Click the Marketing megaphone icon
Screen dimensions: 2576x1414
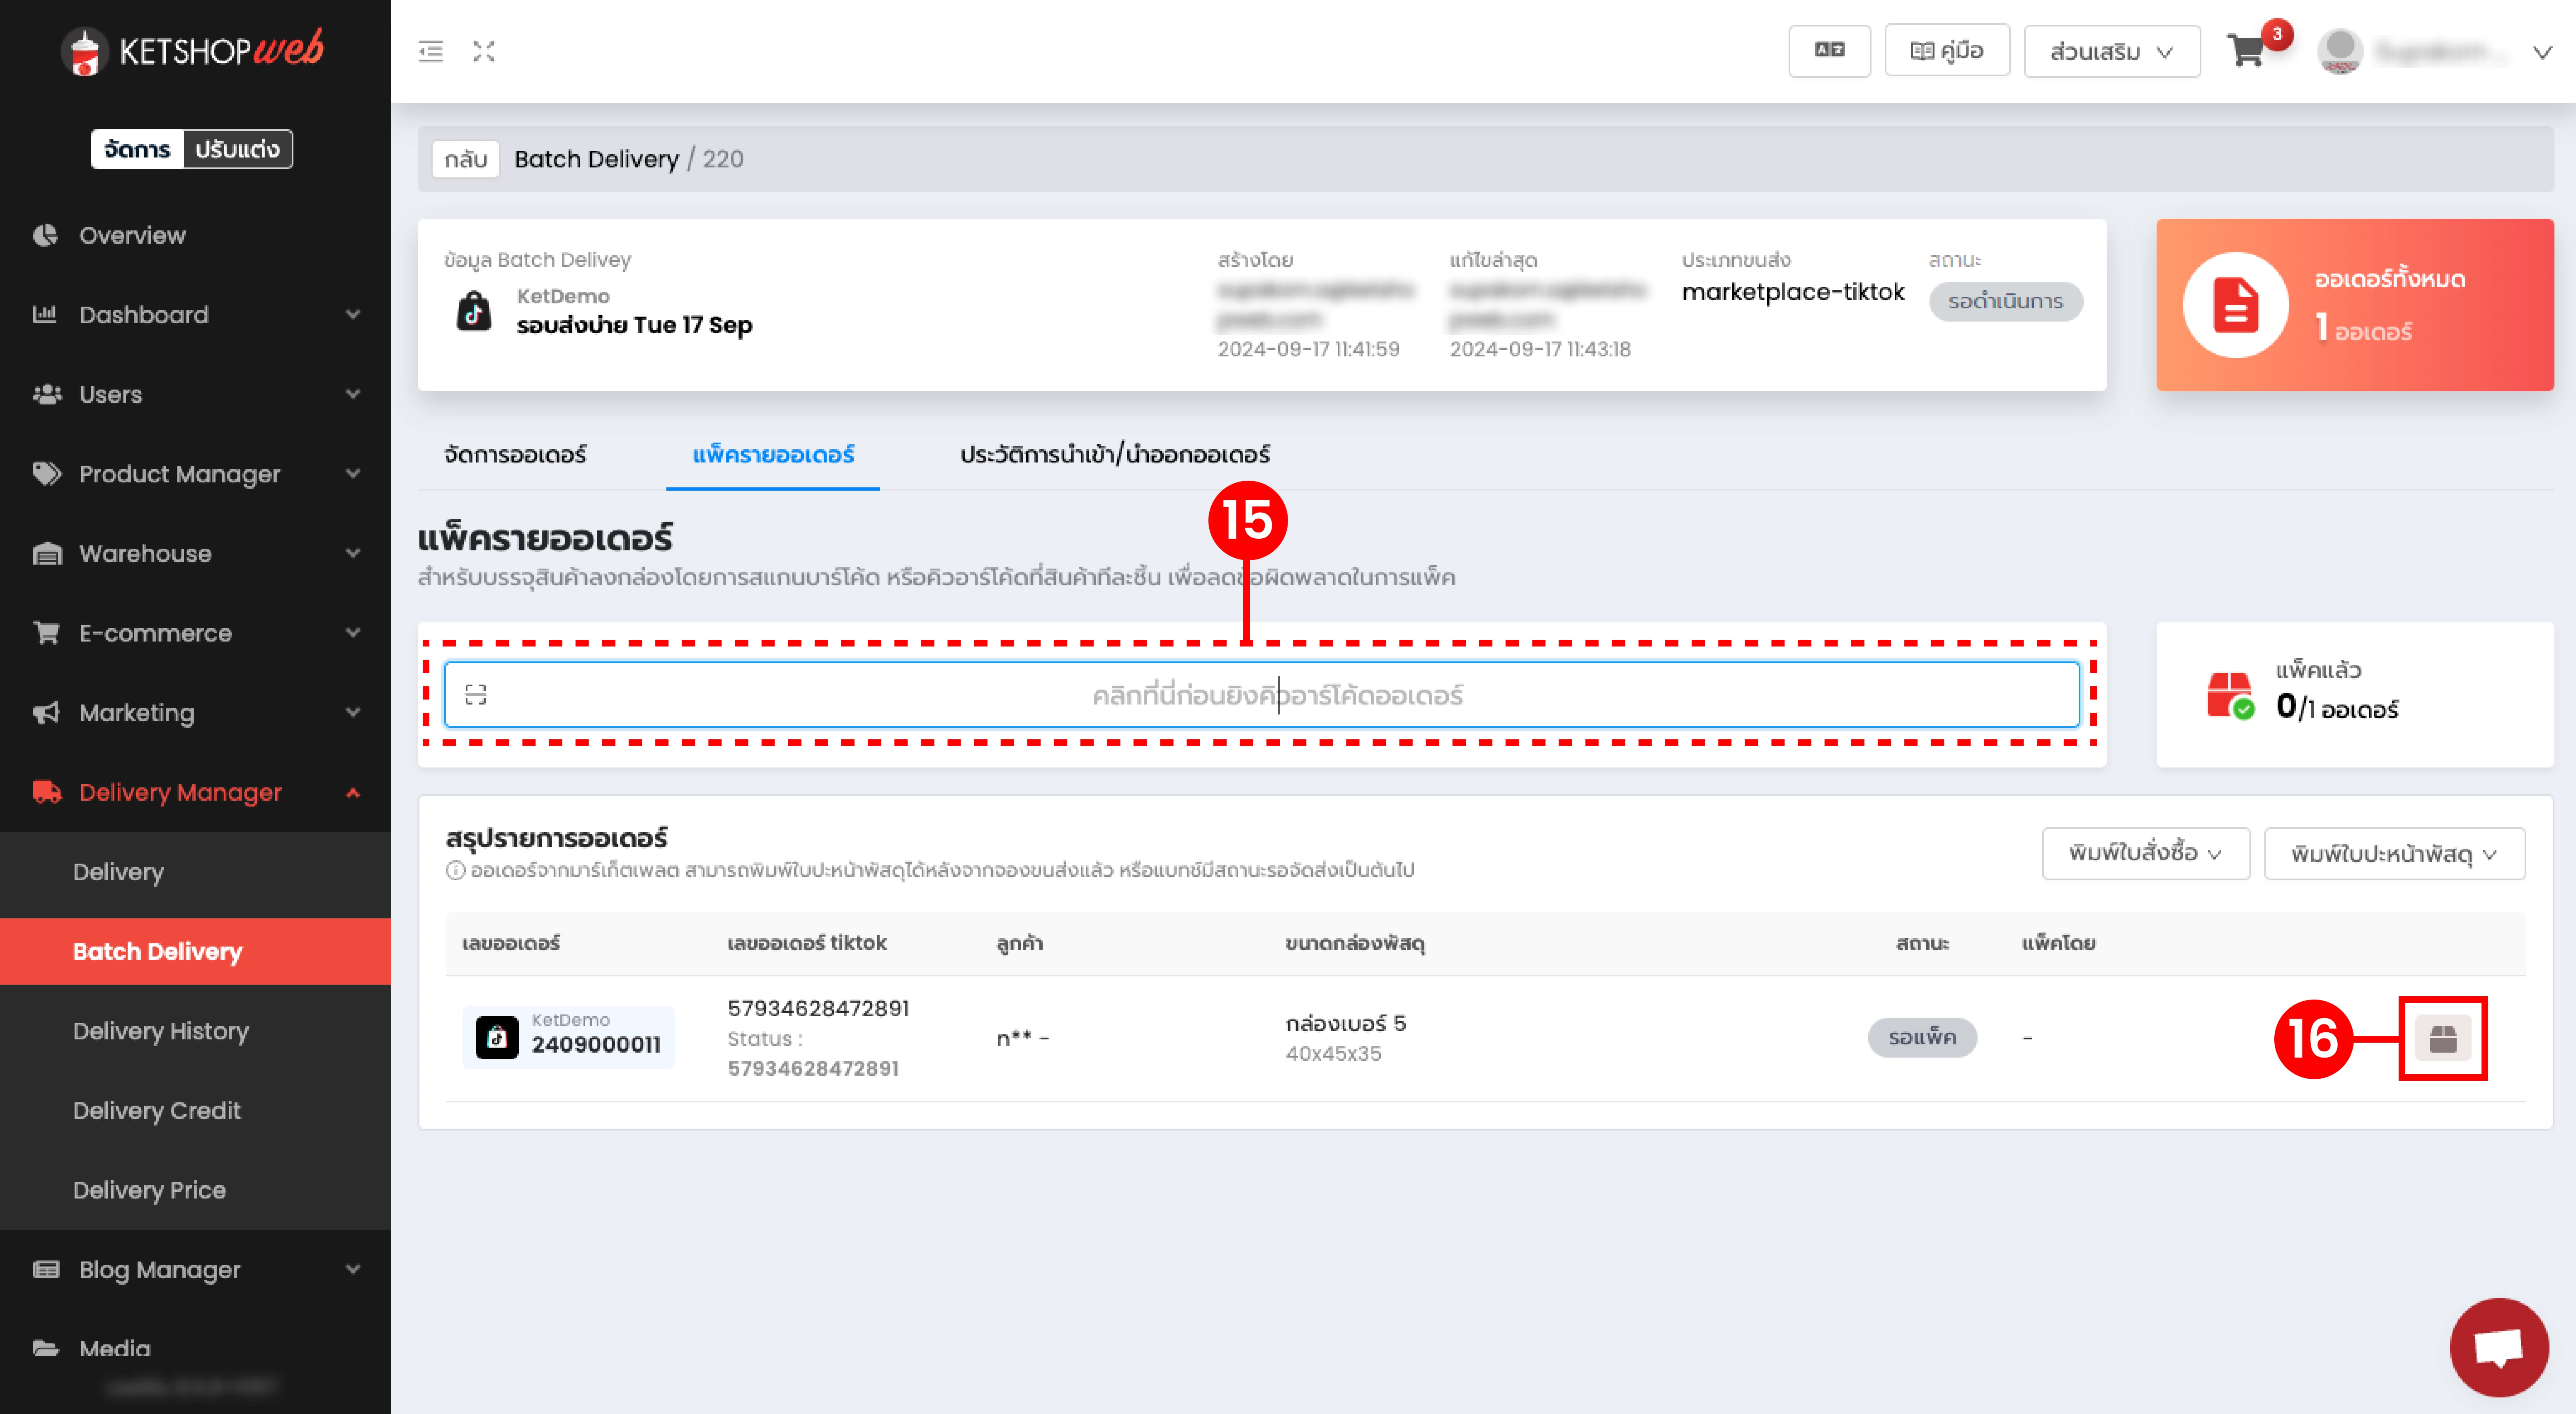point(46,712)
